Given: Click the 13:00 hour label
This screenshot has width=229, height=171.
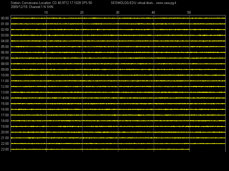Looking at the screenshot, I should point(5,92).
